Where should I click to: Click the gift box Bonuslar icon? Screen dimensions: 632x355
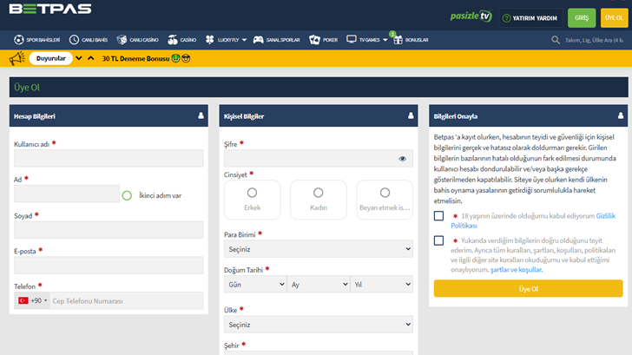coord(398,39)
